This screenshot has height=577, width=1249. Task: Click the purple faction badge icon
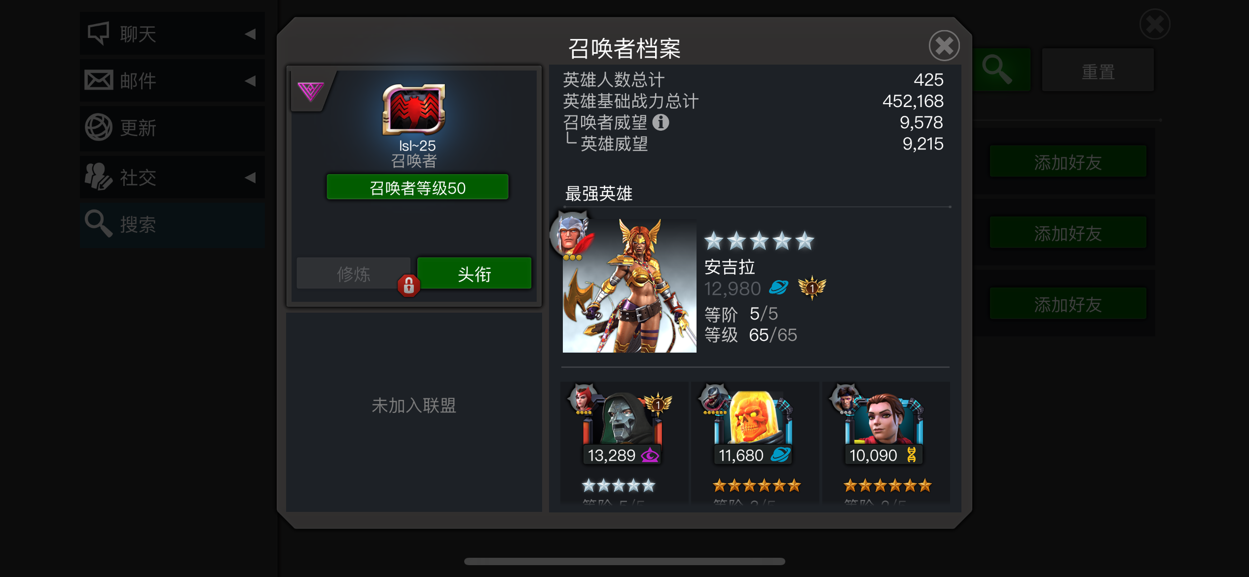point(310,91)
